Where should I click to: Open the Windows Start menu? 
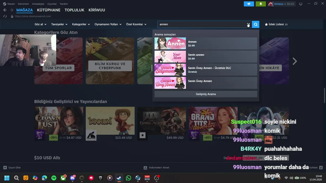pyautogui.click(x=7, y=178)
